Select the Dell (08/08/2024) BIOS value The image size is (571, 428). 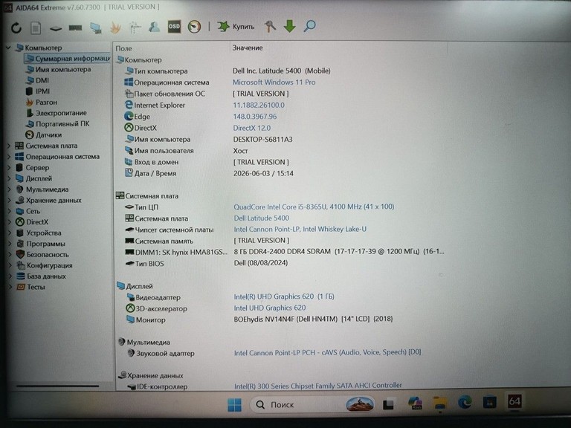(x=261, y=263)
